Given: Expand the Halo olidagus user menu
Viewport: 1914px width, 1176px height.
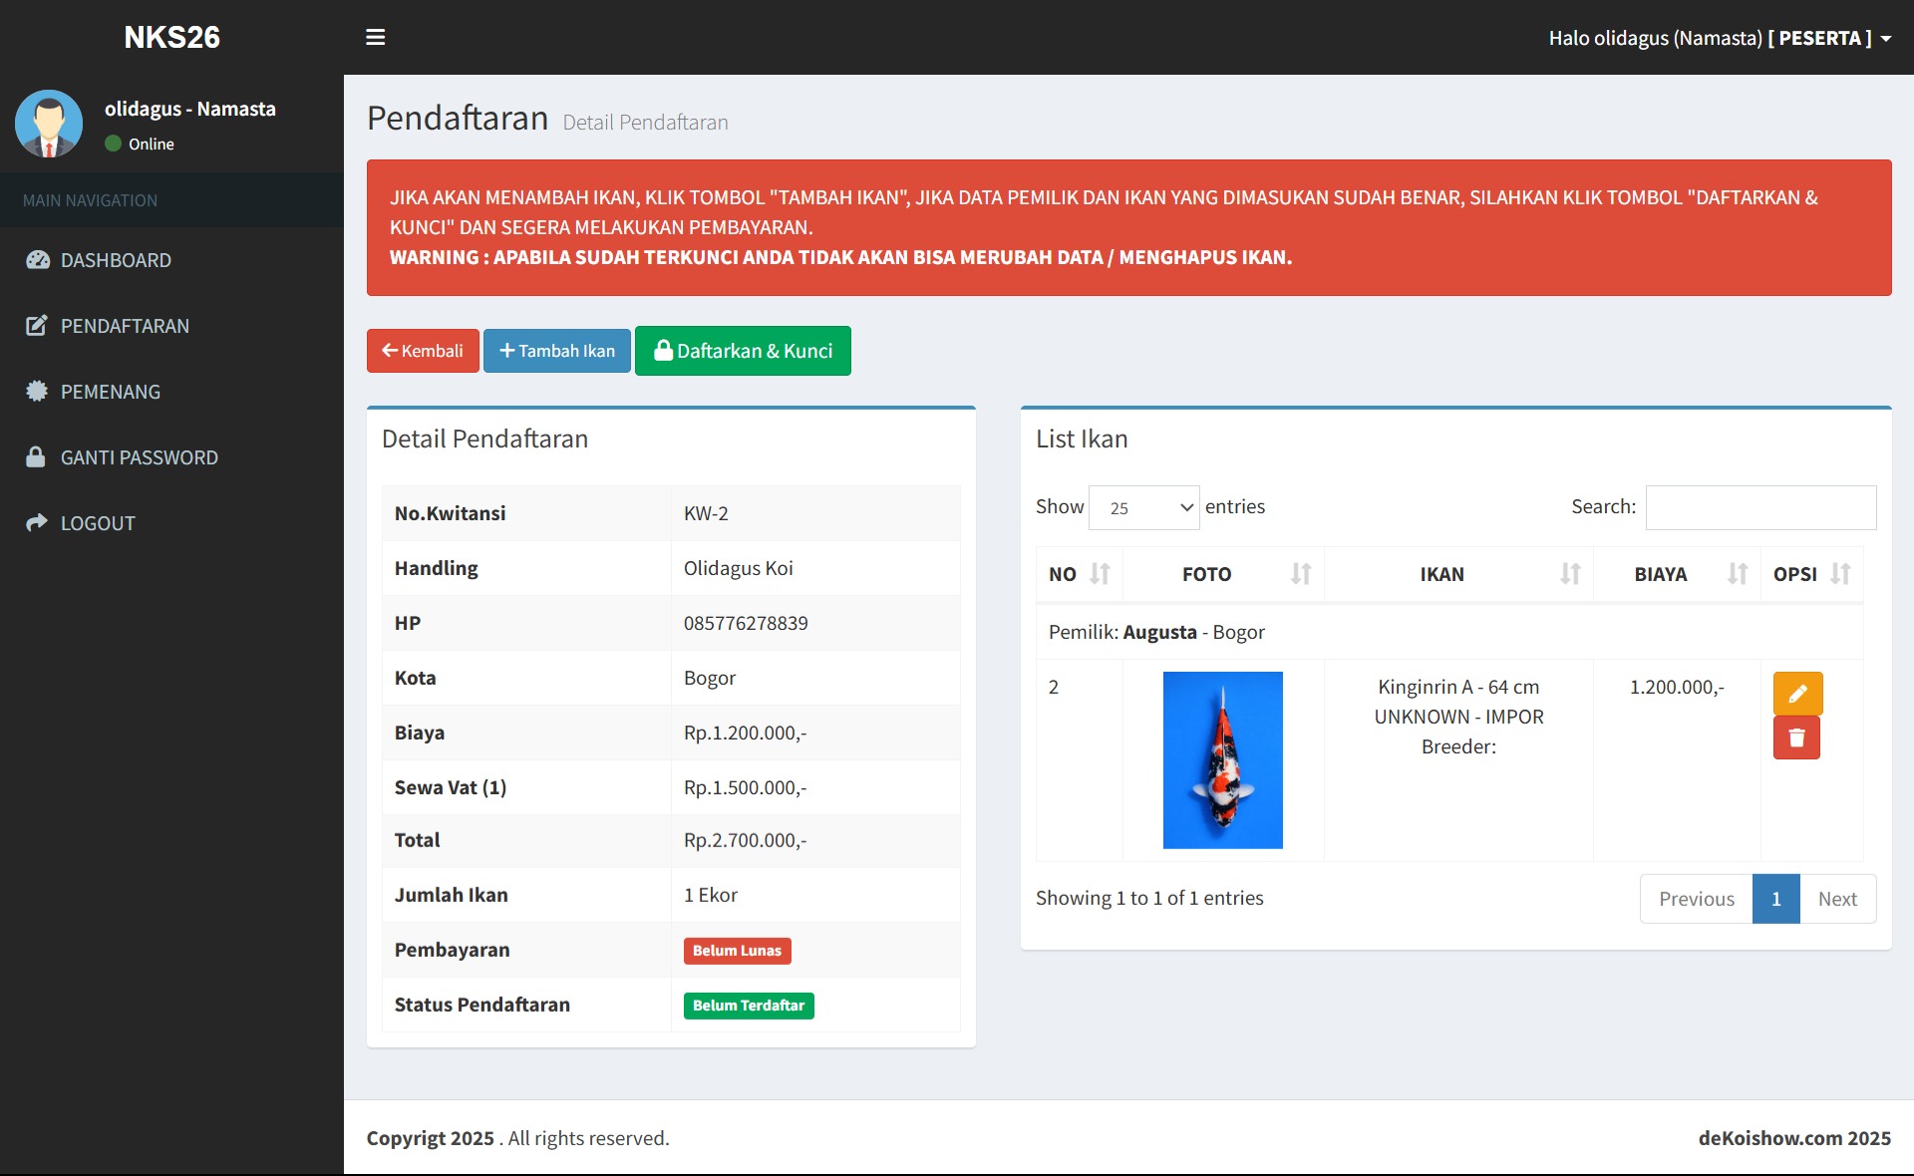Looking at the screenshot, I should 1719,38.
